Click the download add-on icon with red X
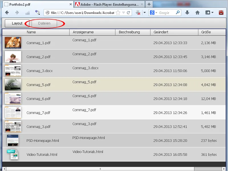This screenshot has width=228, height=171. [x=138, y=13]
